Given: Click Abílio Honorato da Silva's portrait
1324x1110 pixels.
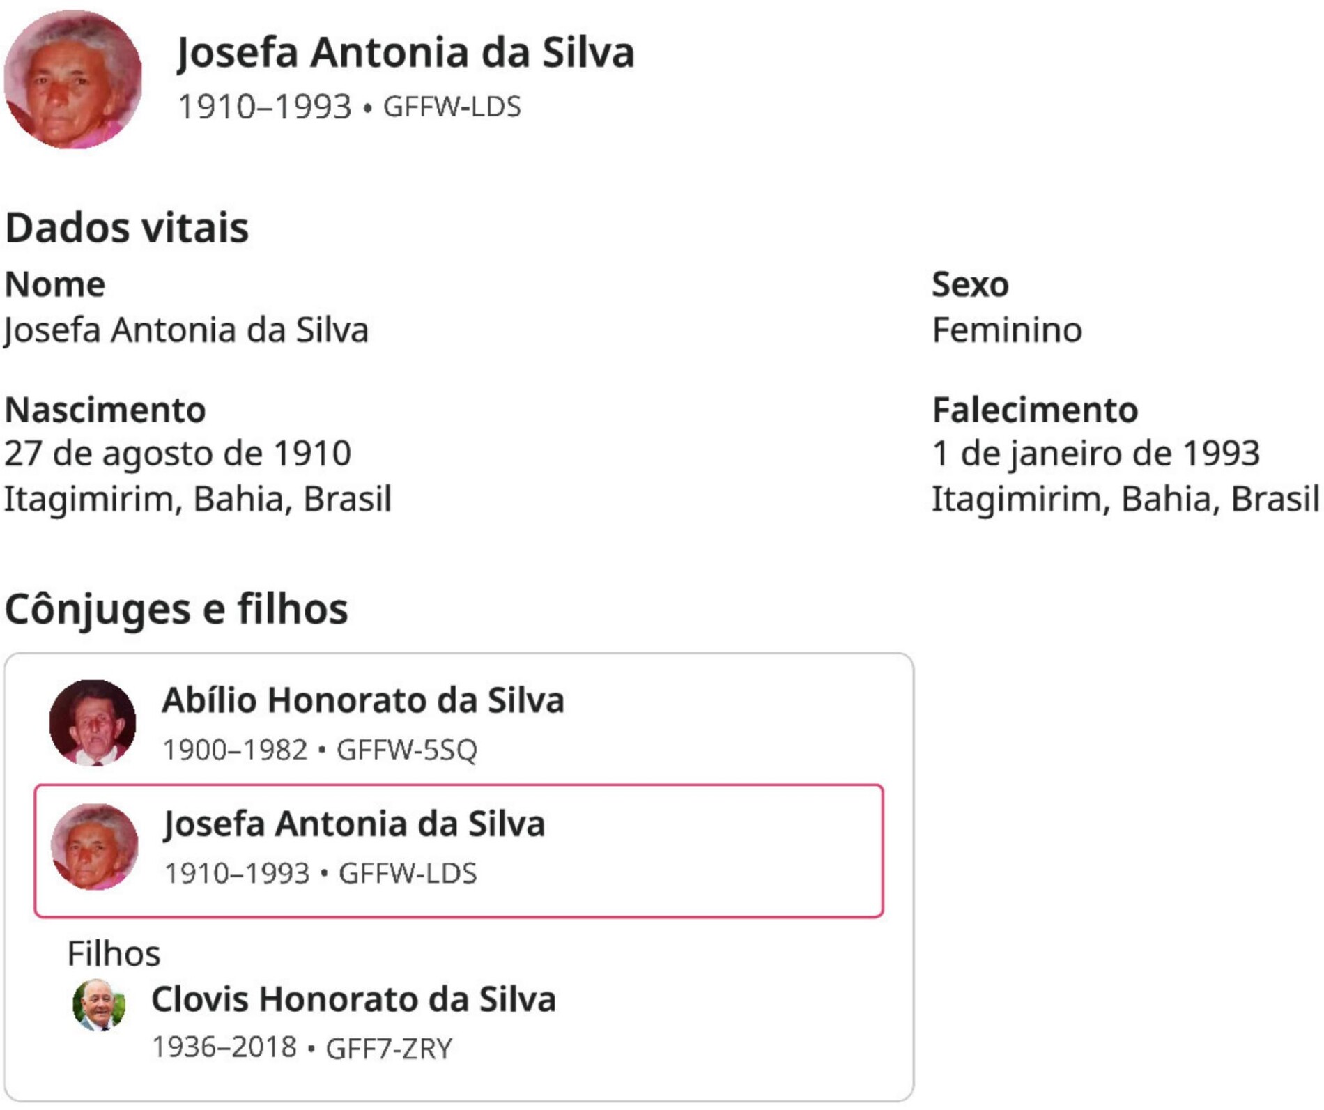Looking at the screenshot, I should point(93,723).
